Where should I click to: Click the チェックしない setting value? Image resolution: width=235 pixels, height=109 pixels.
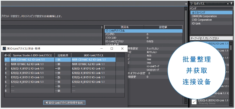(x=153, y=49)
